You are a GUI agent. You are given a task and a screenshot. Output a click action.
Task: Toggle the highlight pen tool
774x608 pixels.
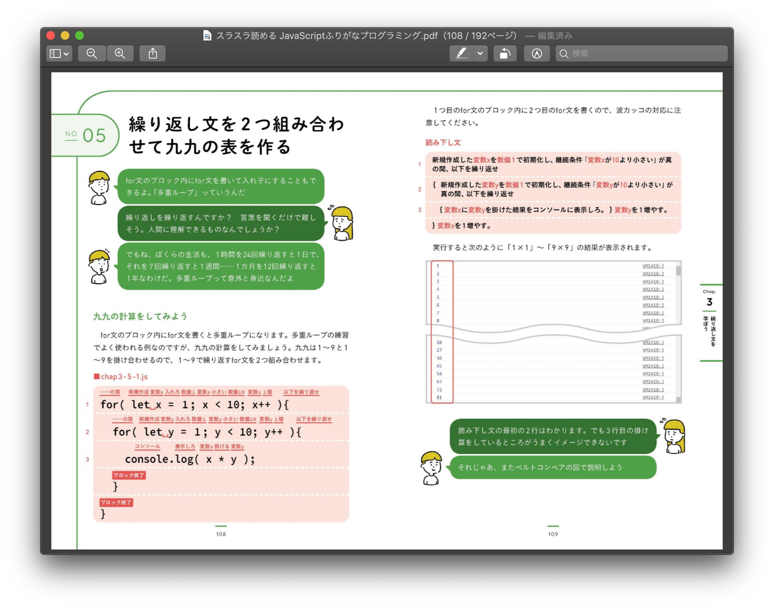pyautogui.click(x=461, y=53)
